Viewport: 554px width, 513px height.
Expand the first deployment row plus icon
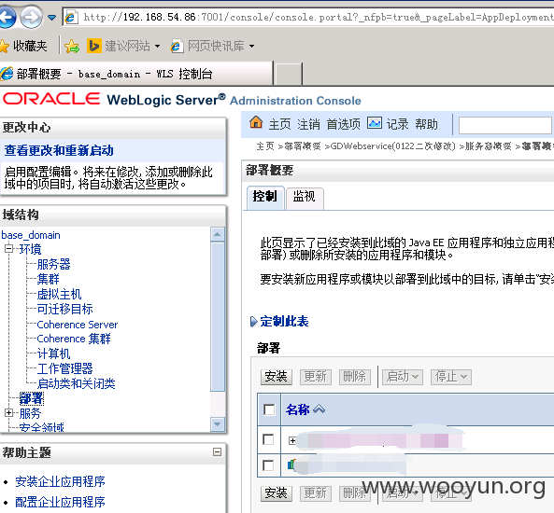292,440
